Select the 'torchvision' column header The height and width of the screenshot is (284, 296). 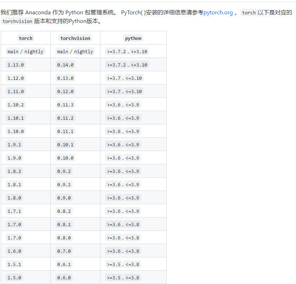75,38
